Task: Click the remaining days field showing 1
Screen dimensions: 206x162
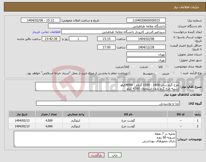Action: pos(78,39)
